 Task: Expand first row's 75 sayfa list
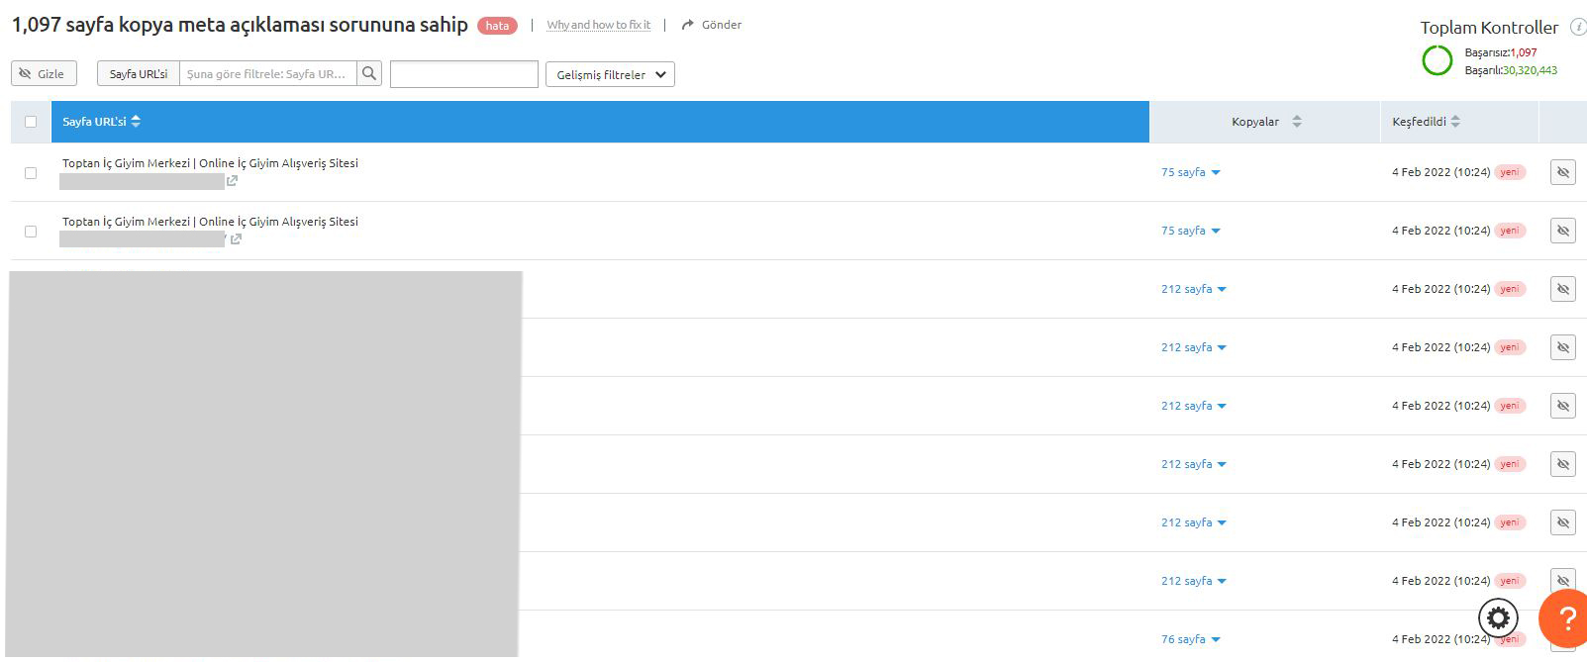tap(1190, 172)
